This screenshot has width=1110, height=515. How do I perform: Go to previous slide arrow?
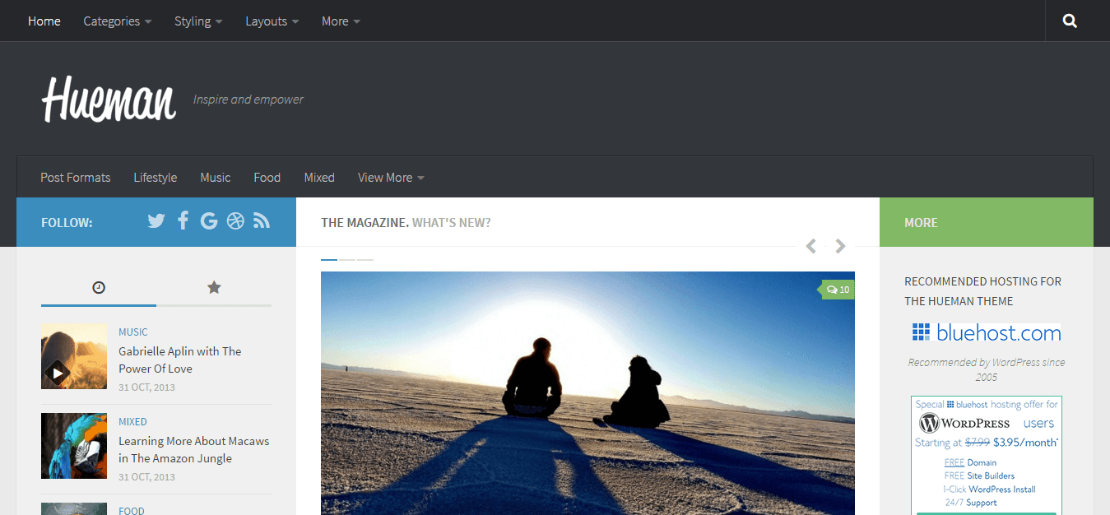[811, 246]
